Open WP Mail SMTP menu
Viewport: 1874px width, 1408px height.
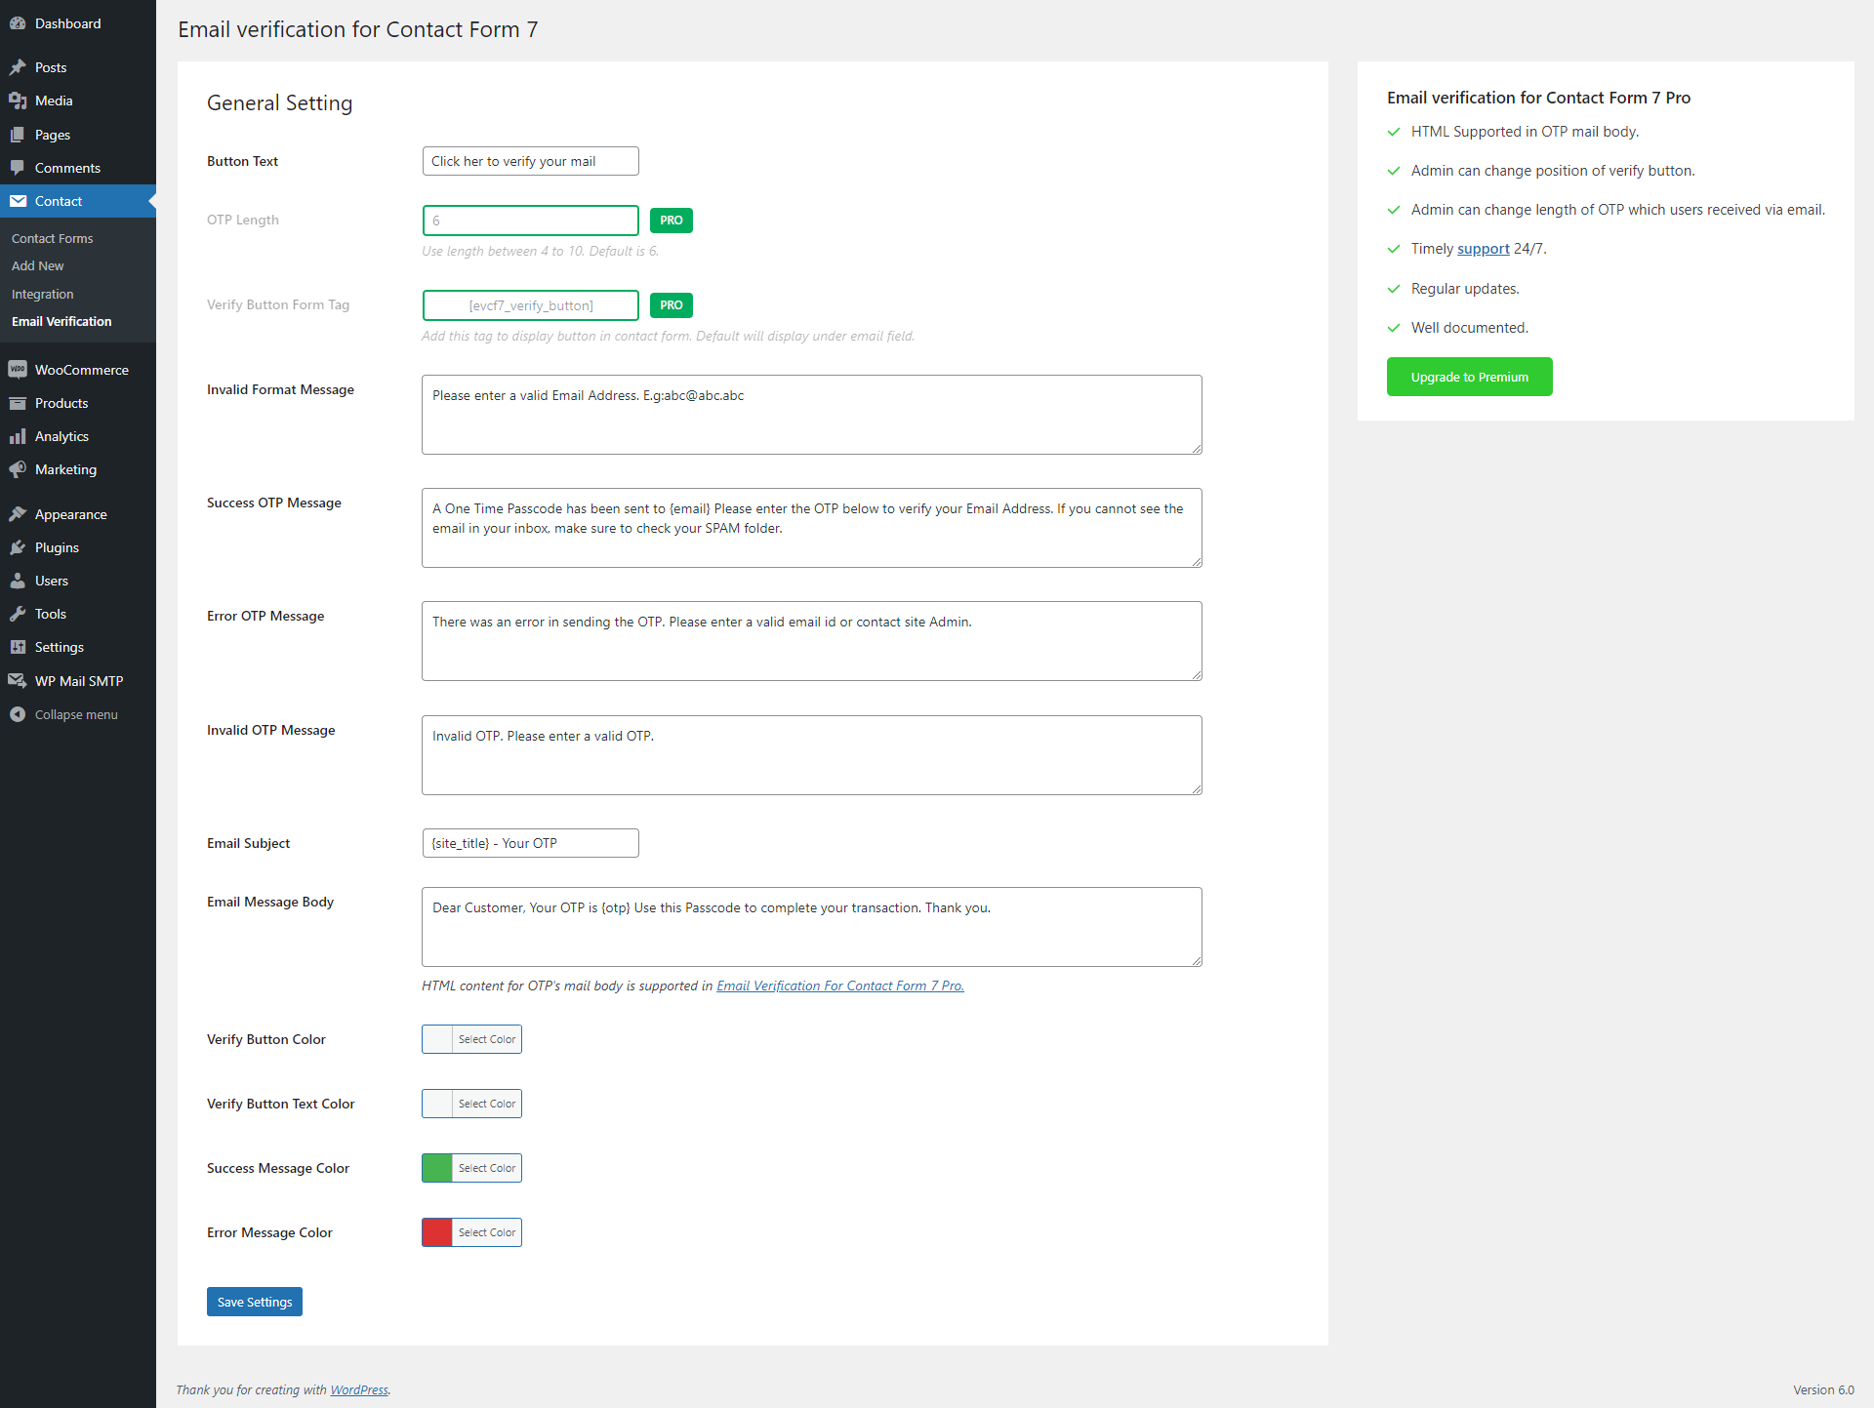pos(78,681)
